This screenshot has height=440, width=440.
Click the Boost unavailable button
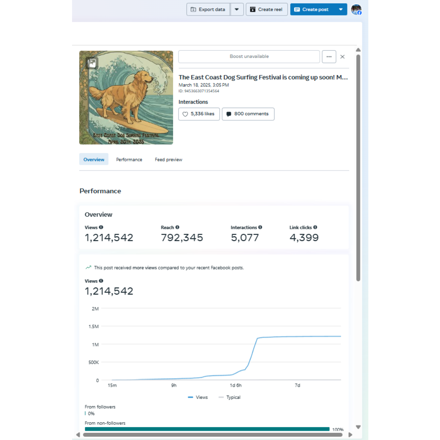249,57
